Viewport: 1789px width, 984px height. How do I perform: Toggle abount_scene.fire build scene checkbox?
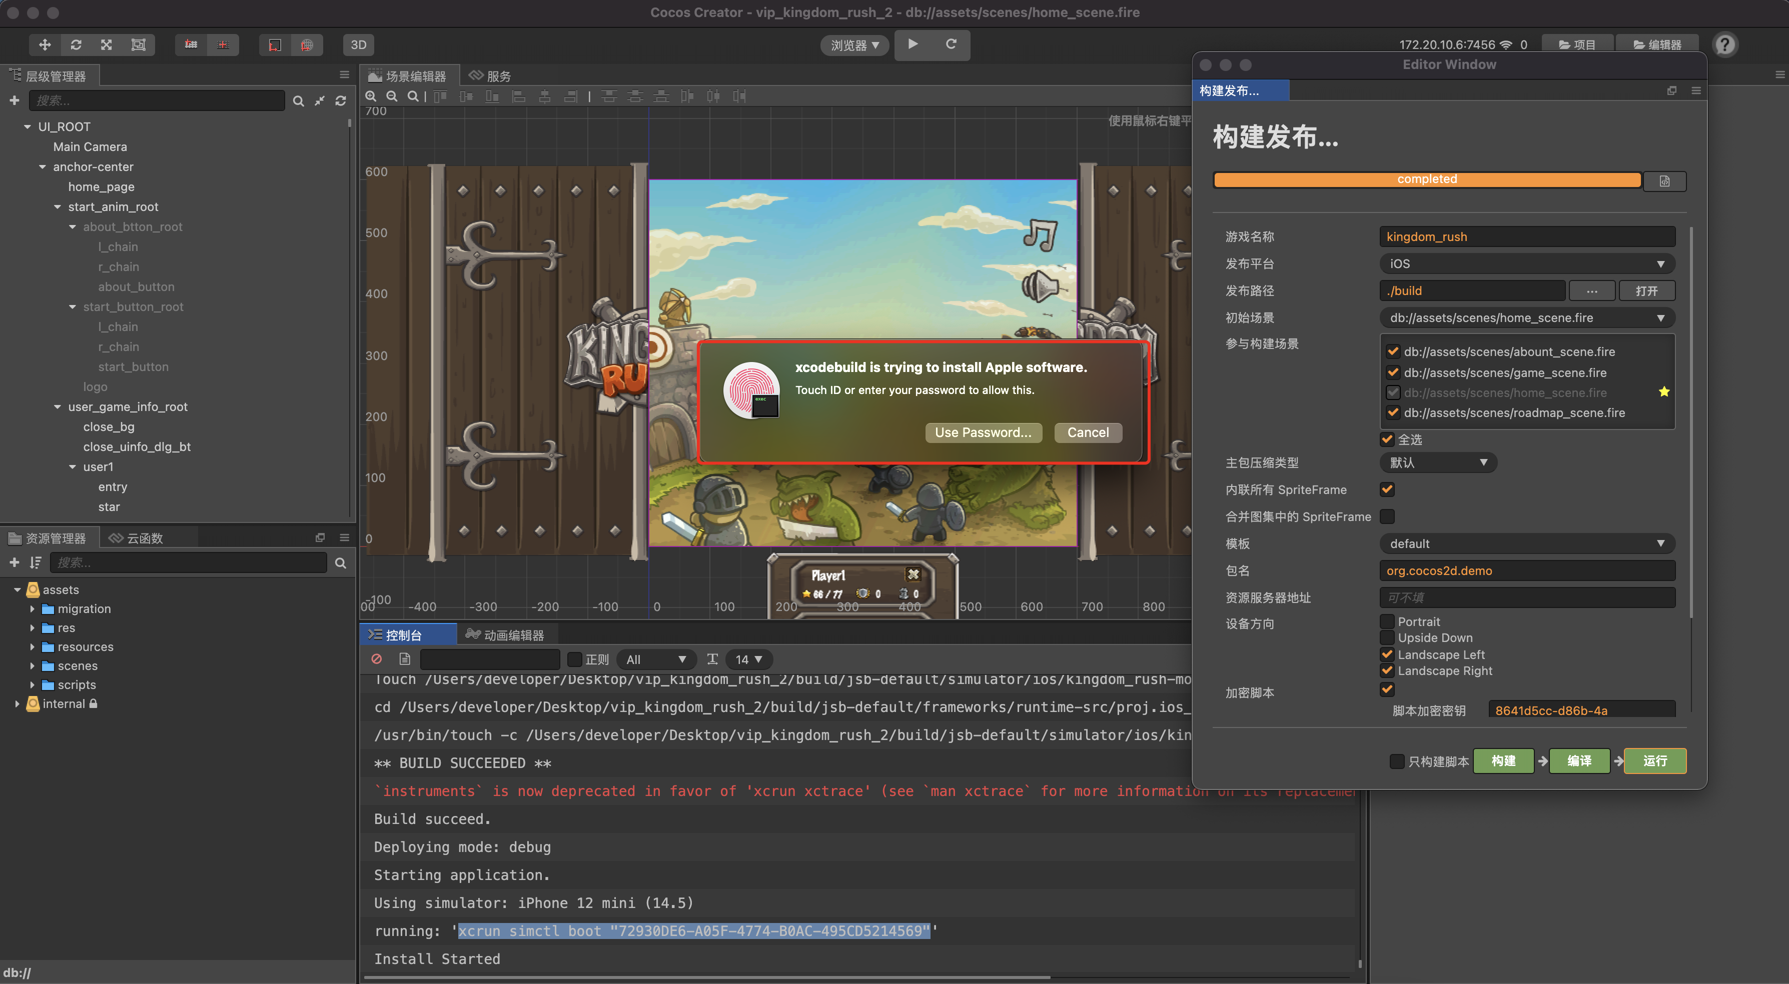pos(1393,352)
